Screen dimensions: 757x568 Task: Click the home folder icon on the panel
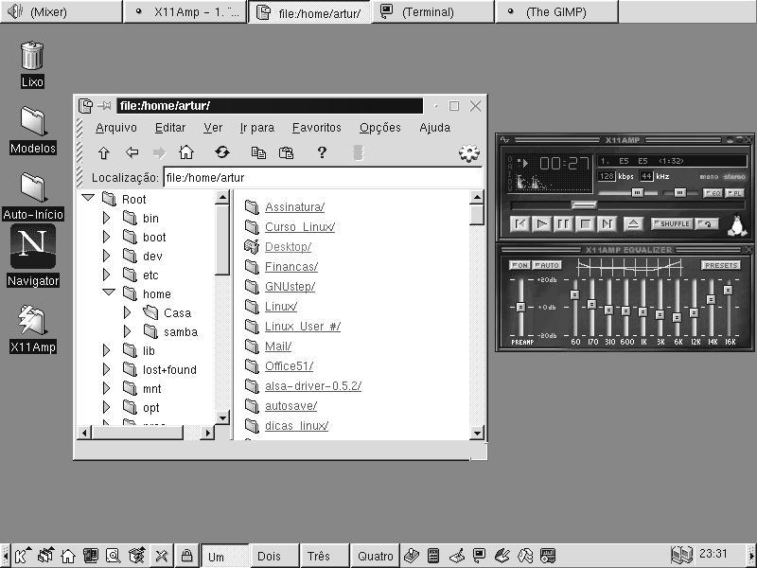point(67,556)
